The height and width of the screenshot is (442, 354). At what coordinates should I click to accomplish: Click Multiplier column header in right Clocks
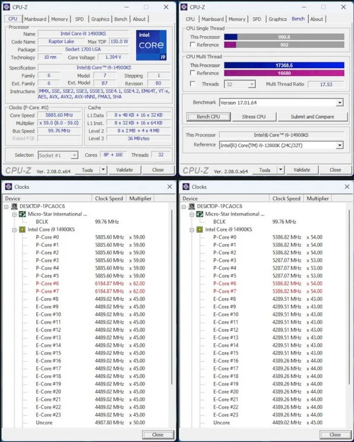point(318,198)
